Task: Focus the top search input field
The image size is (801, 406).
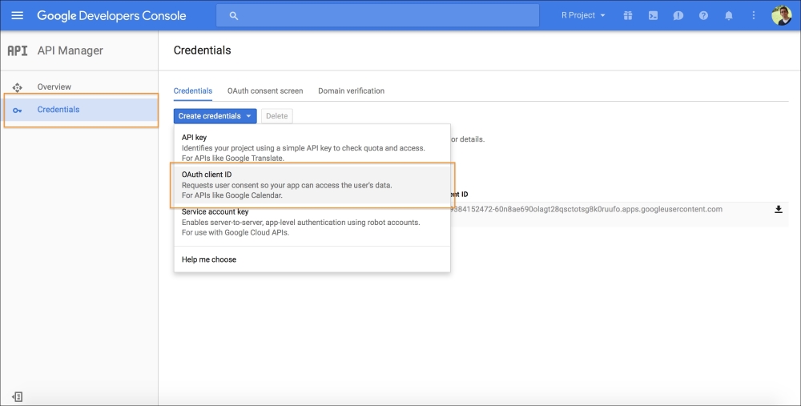Action: 377,15
